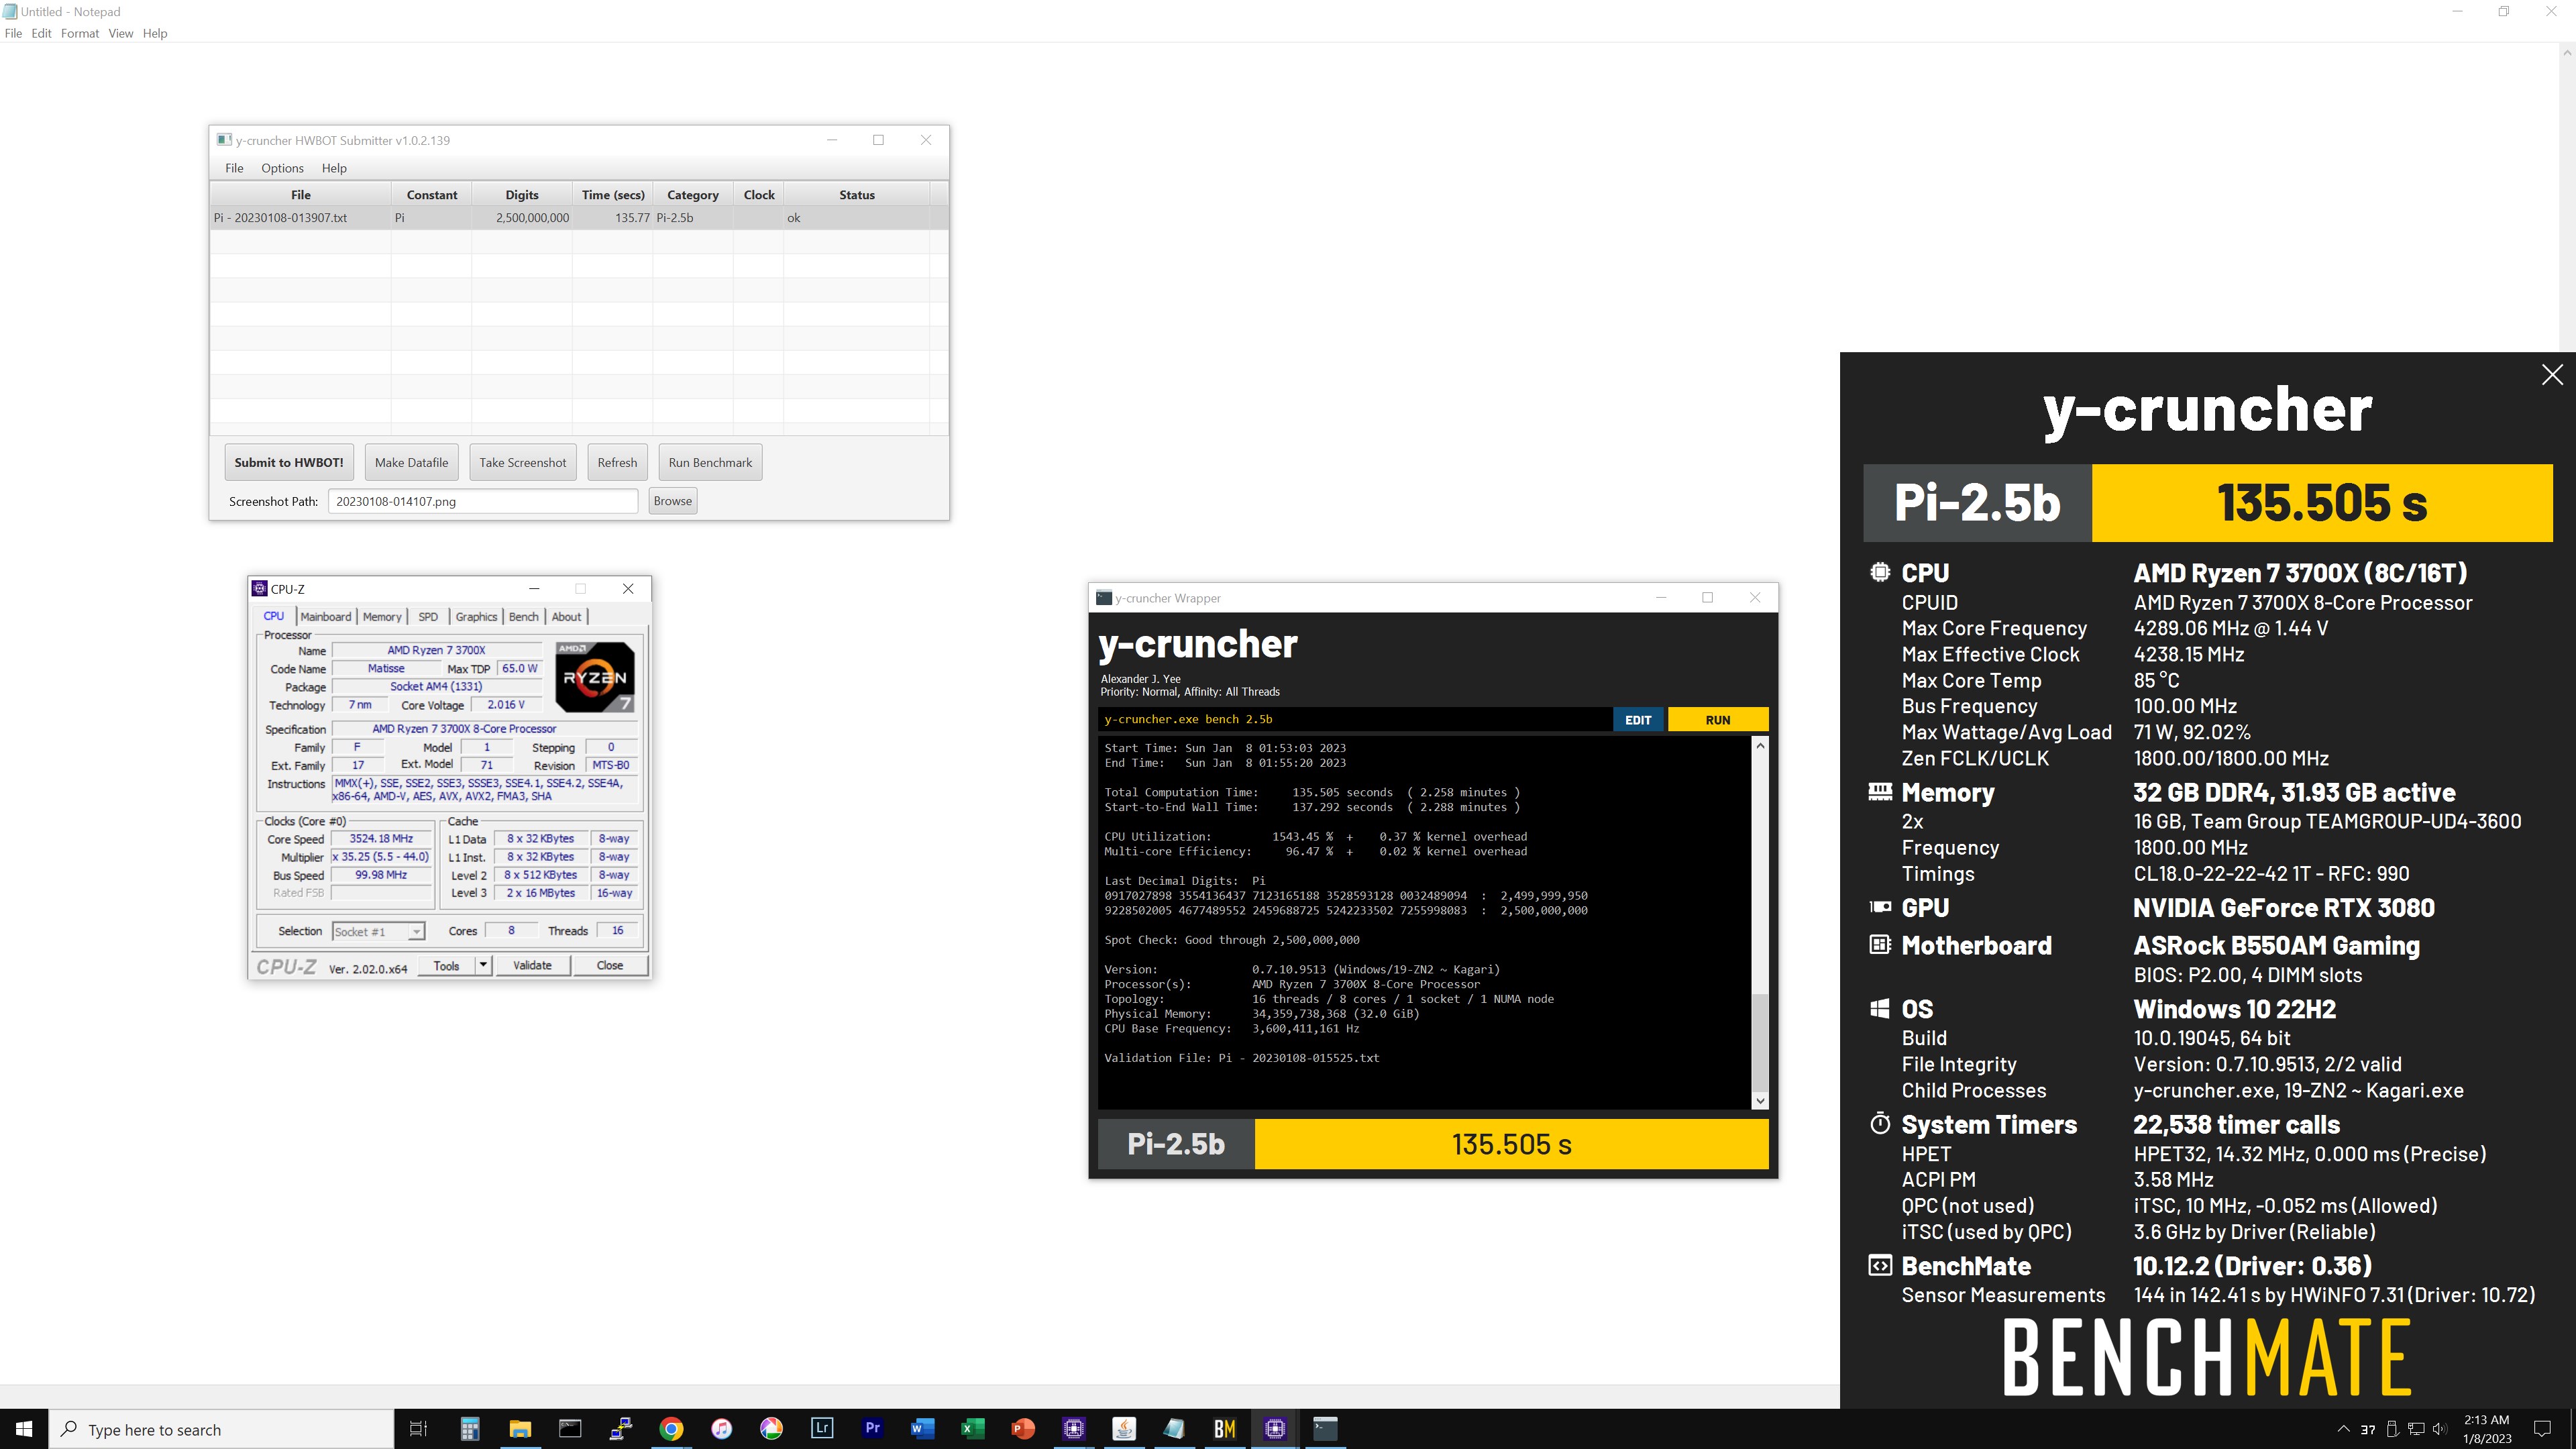This screenshot has width=2576, height=1449.
Task: Launch Adobe Lightroom from the taskbar
Action: pos(822,1428)
